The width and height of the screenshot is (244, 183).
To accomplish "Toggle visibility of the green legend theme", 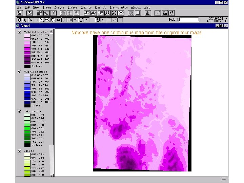I will (20, 111).
